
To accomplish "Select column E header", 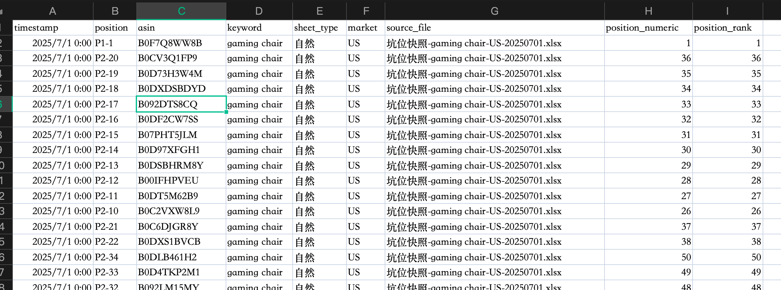I will [320, 11].
